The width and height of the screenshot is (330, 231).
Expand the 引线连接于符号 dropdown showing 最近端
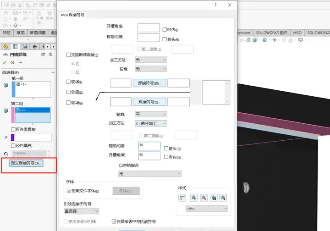(81, 211)
